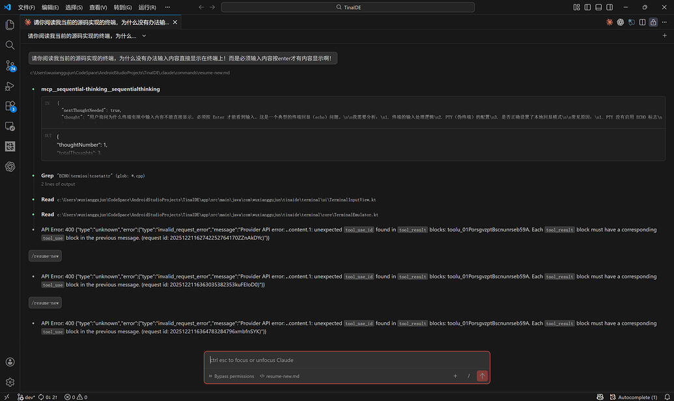Viewport: 674px width, 401px height.
Task: Open the Search view in activity bar
Action: pyautogui.click(x=10, y=45)
